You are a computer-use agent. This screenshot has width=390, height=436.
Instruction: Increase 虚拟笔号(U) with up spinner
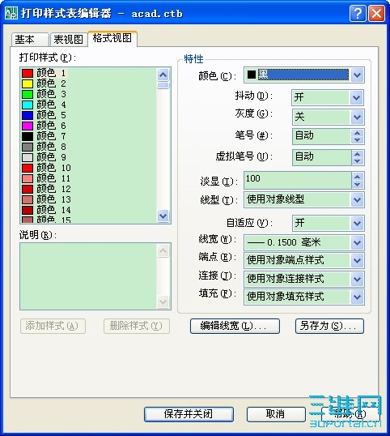358,154
